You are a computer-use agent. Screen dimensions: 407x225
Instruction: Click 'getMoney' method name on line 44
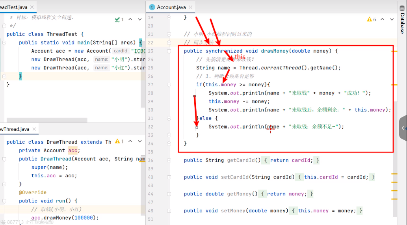[x=239, y=194]
